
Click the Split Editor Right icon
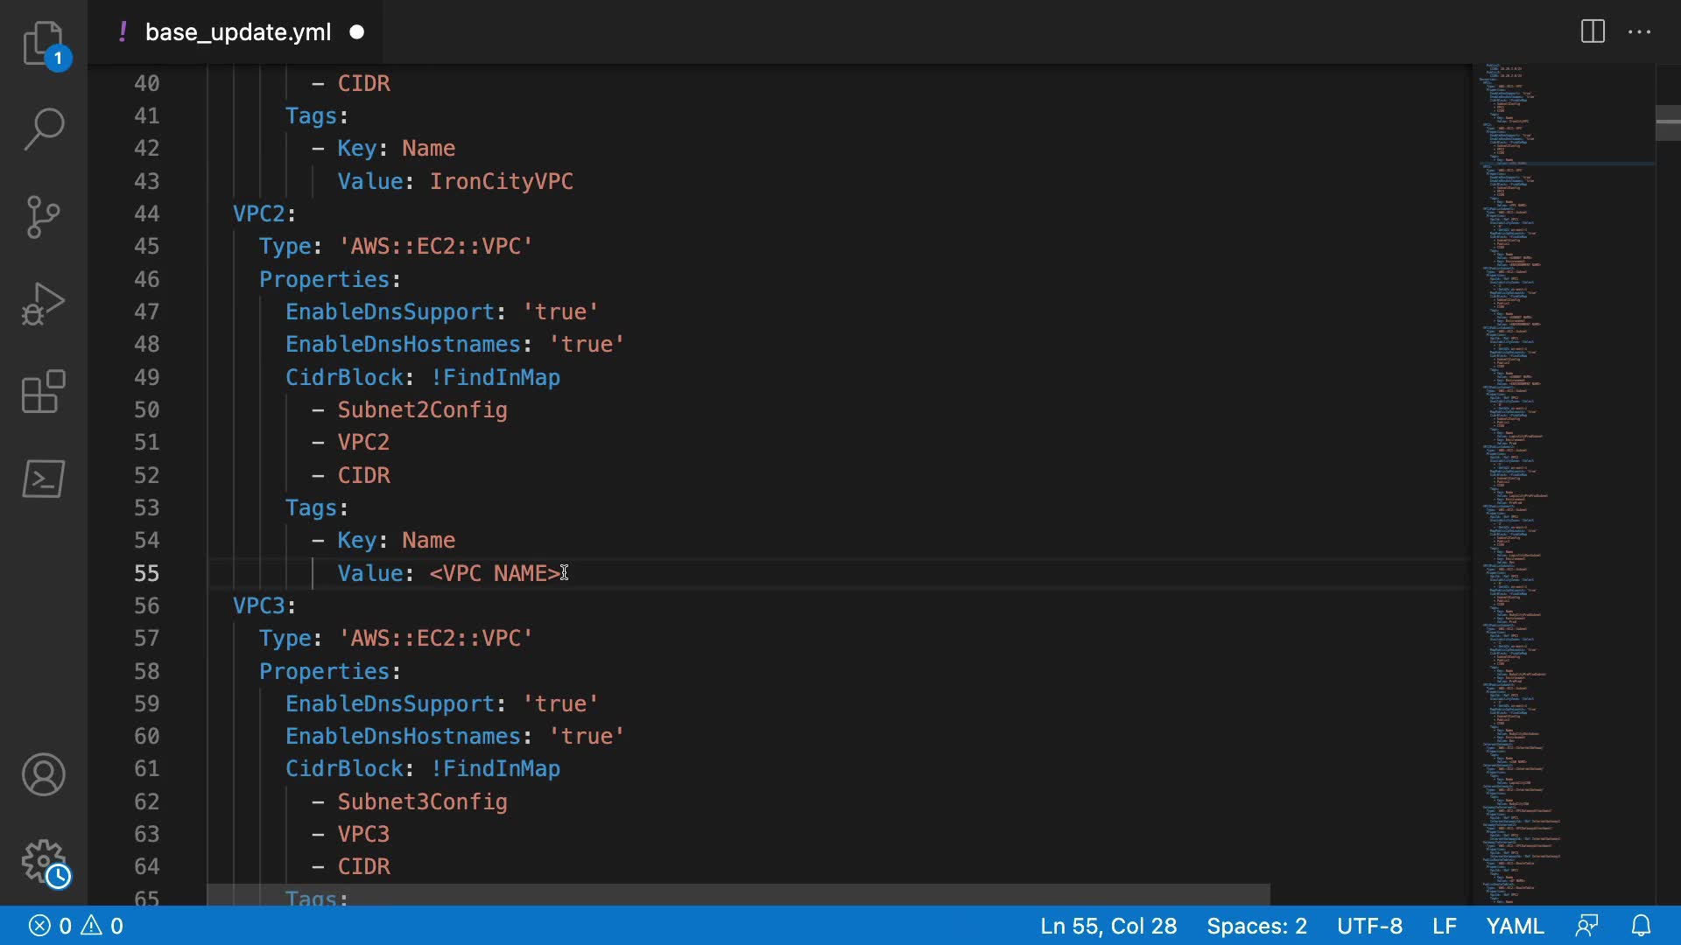tap(1593, 32)
